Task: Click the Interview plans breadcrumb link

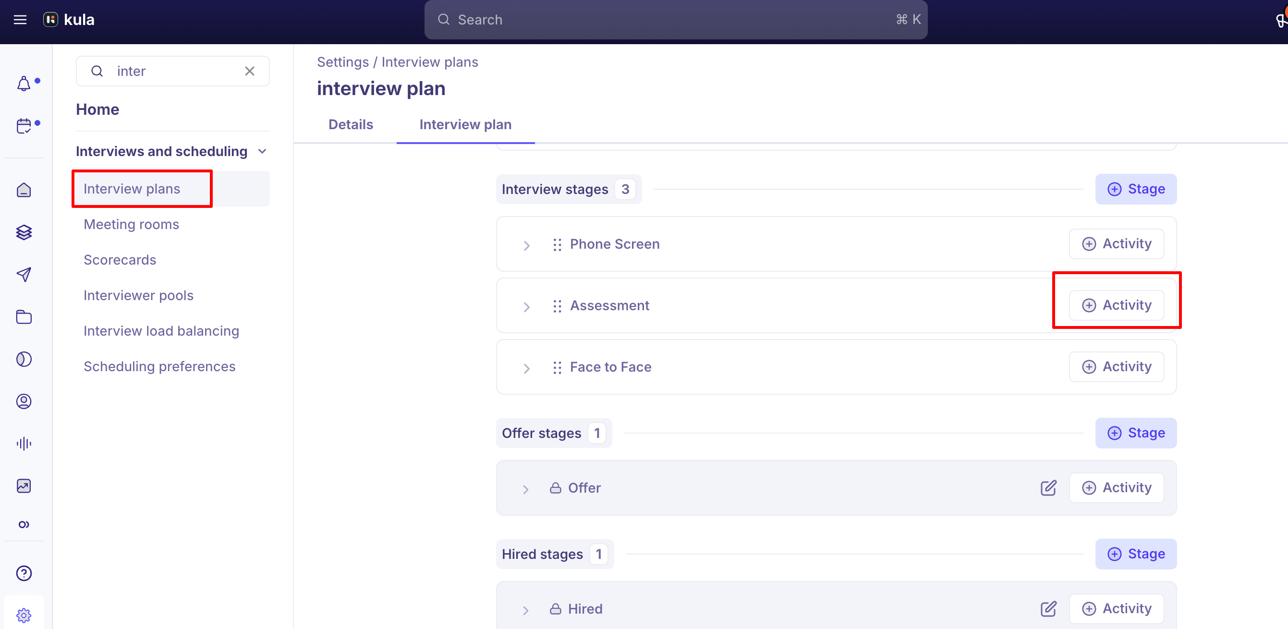Action: tap(429, 62)
